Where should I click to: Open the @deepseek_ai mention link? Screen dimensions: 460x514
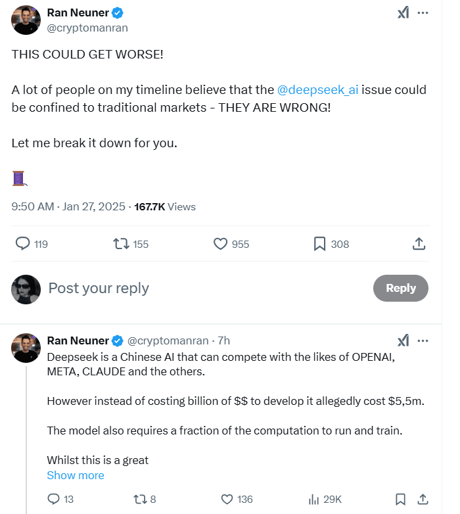319,90
